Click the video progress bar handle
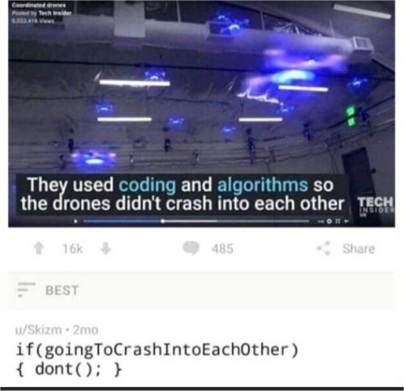The width and height of the screenshot is (404, 391). (162, 221)
